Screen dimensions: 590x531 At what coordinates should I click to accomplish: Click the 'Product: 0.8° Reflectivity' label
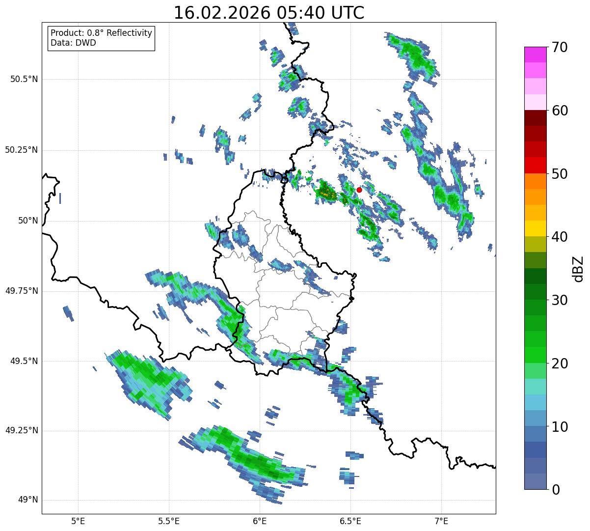coord(102,33)
